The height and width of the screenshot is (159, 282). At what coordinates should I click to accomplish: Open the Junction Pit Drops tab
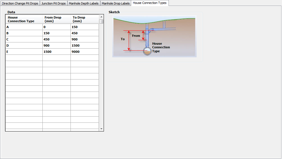(x=53, y=3)
